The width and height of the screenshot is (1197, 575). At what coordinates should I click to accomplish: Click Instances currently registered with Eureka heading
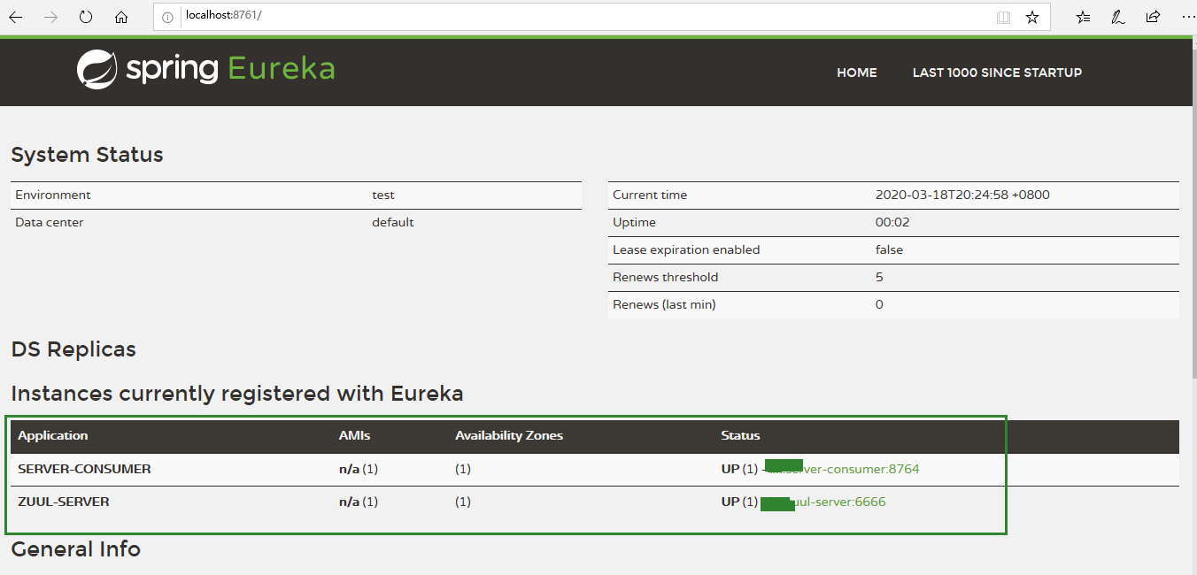[x=237, y=394]
